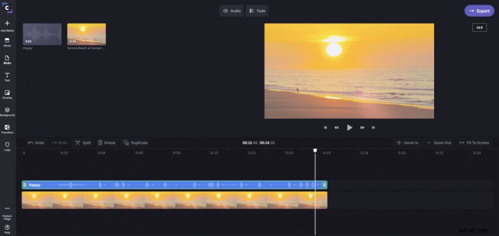The height and width of the screenshot is (236, 499).
Task: Open the Stock library in sidebar
Action: 7,42
